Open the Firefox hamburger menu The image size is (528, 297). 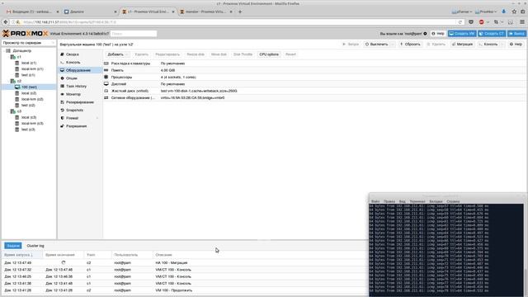click(522, 22)
